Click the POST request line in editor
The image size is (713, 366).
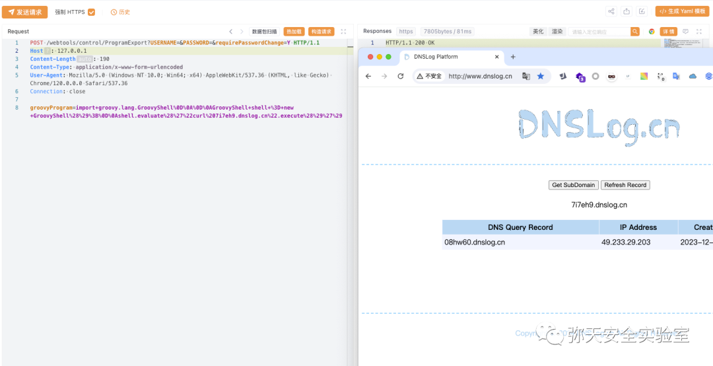coord(175,42)
